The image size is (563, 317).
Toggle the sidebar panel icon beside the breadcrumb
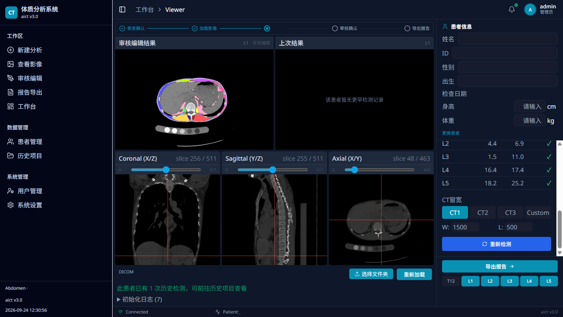(x=122, y=10)
